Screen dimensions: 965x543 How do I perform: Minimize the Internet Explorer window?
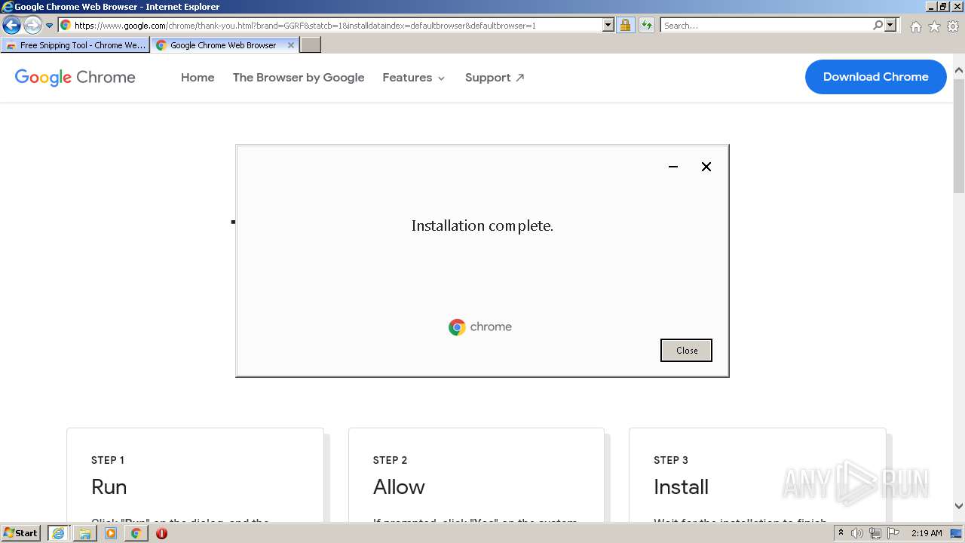[930, 7]
